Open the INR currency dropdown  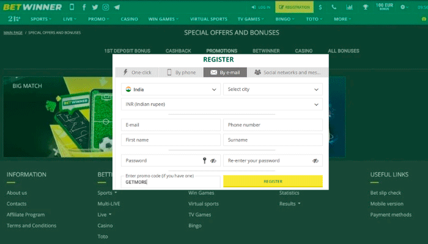tap(222, 104)
